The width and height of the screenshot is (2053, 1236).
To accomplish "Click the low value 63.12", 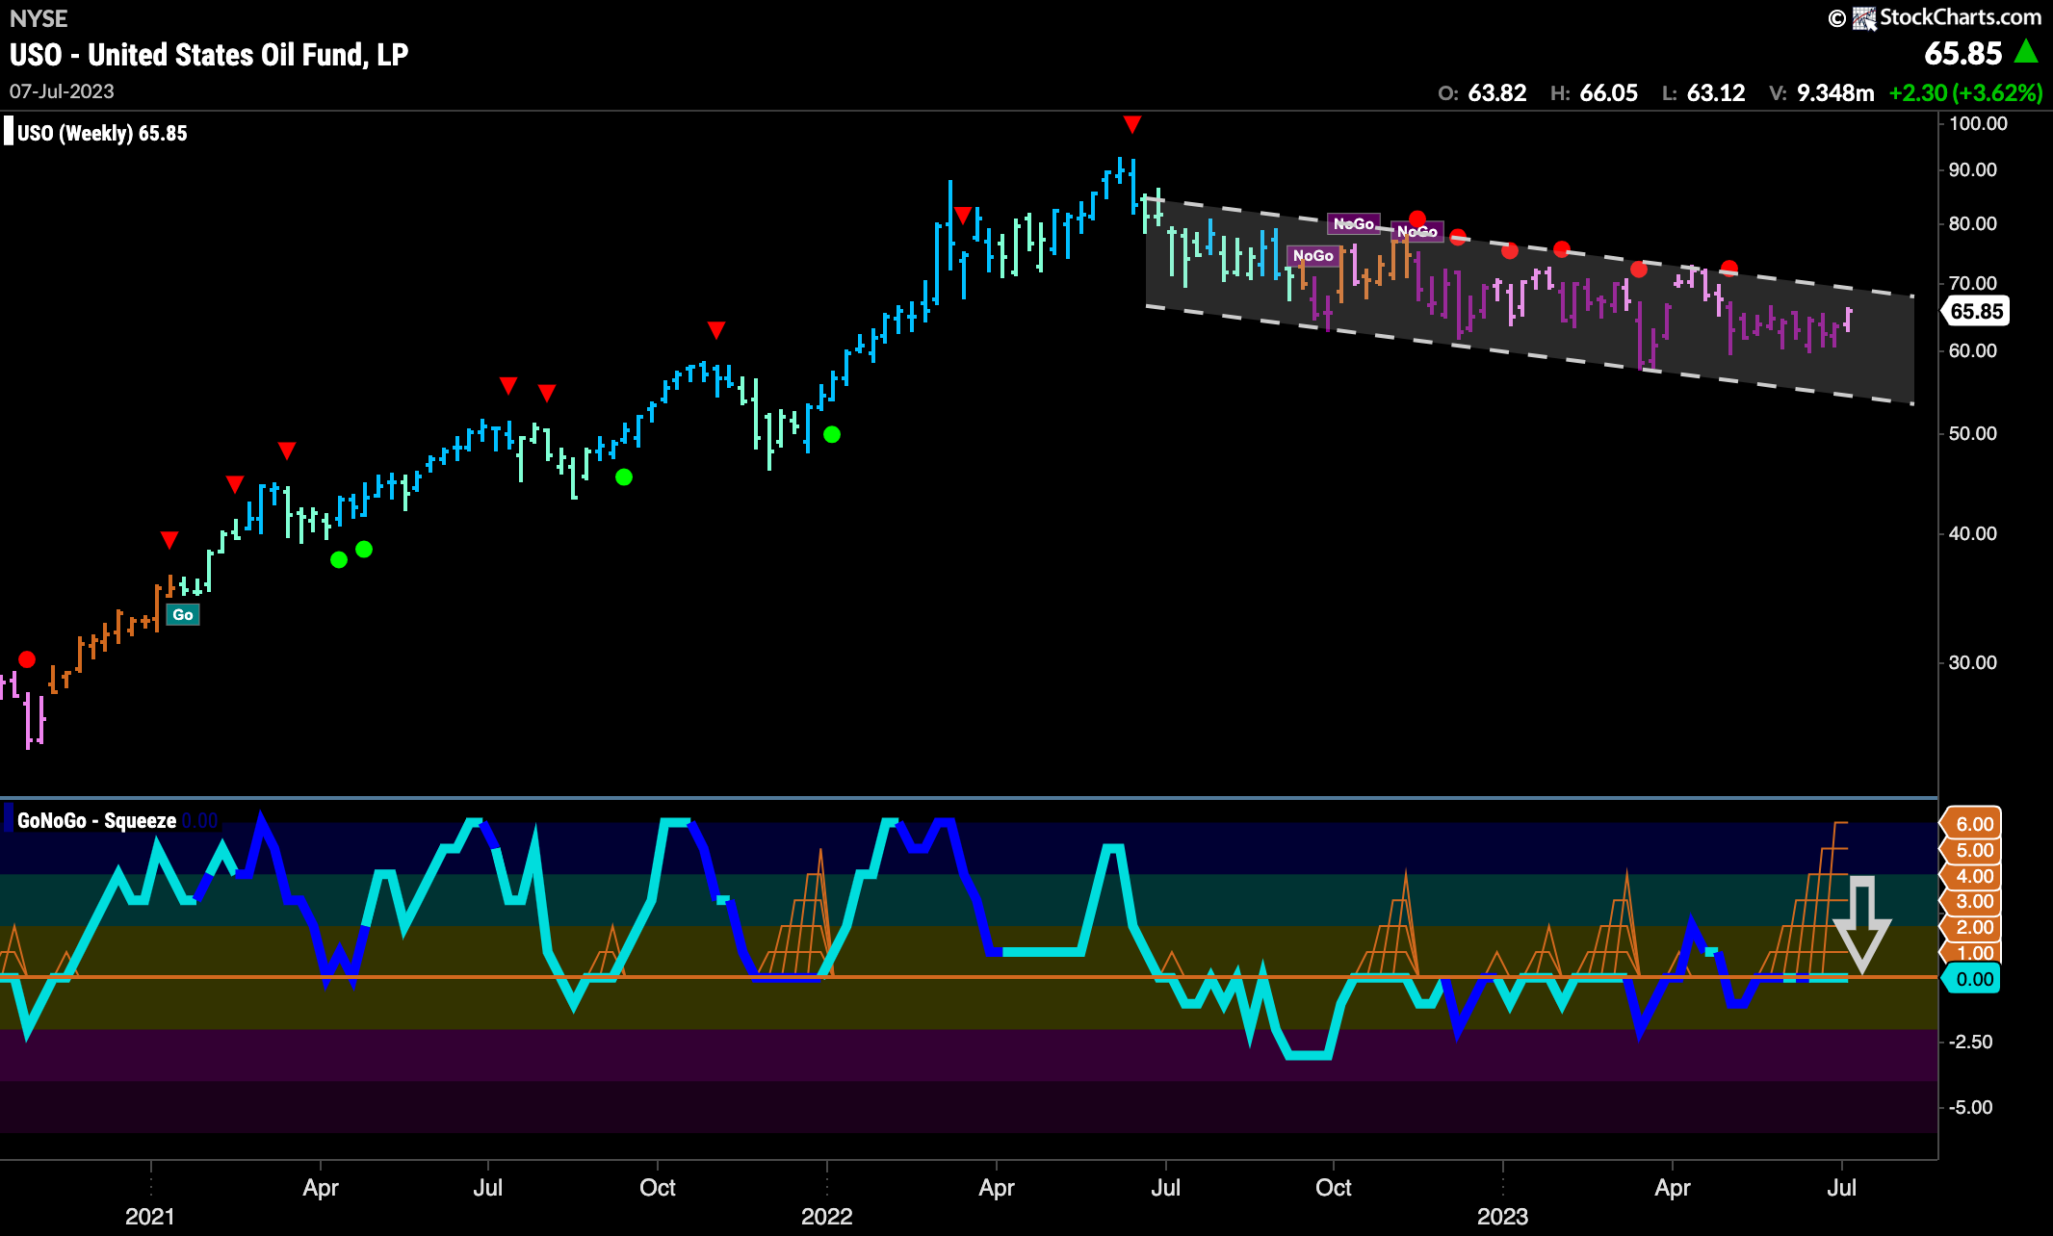I will [1716, 93].
